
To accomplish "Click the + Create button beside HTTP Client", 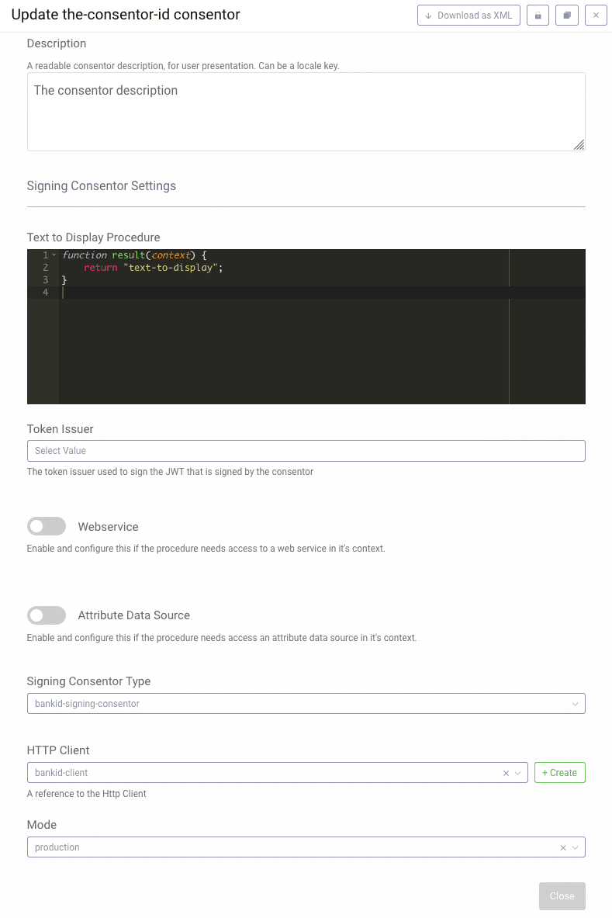I will [x=559, y=772].
